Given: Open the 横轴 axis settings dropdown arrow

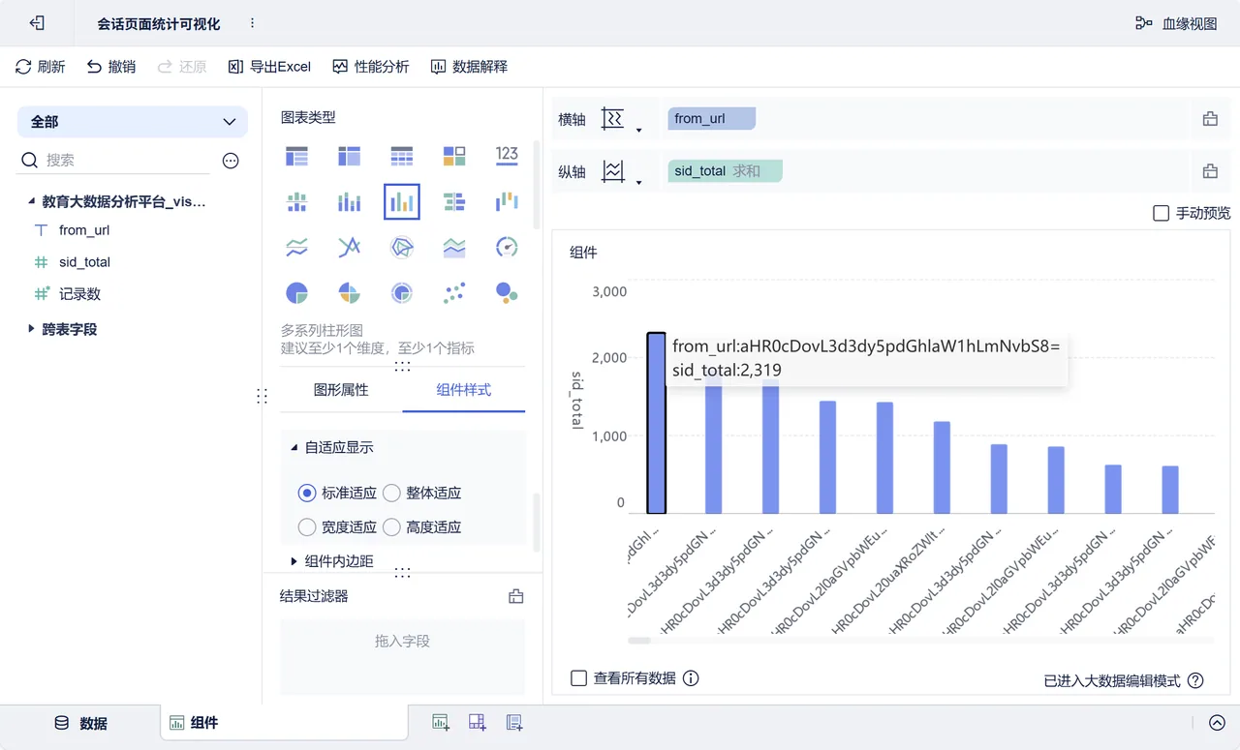Looking at the screenshot, I should (638, 130).
